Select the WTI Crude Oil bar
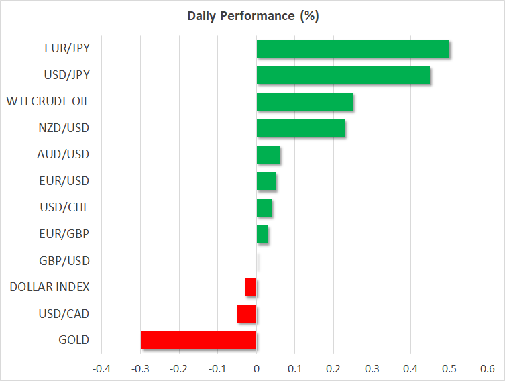505x381 pixels. click(x=304, y=101)
